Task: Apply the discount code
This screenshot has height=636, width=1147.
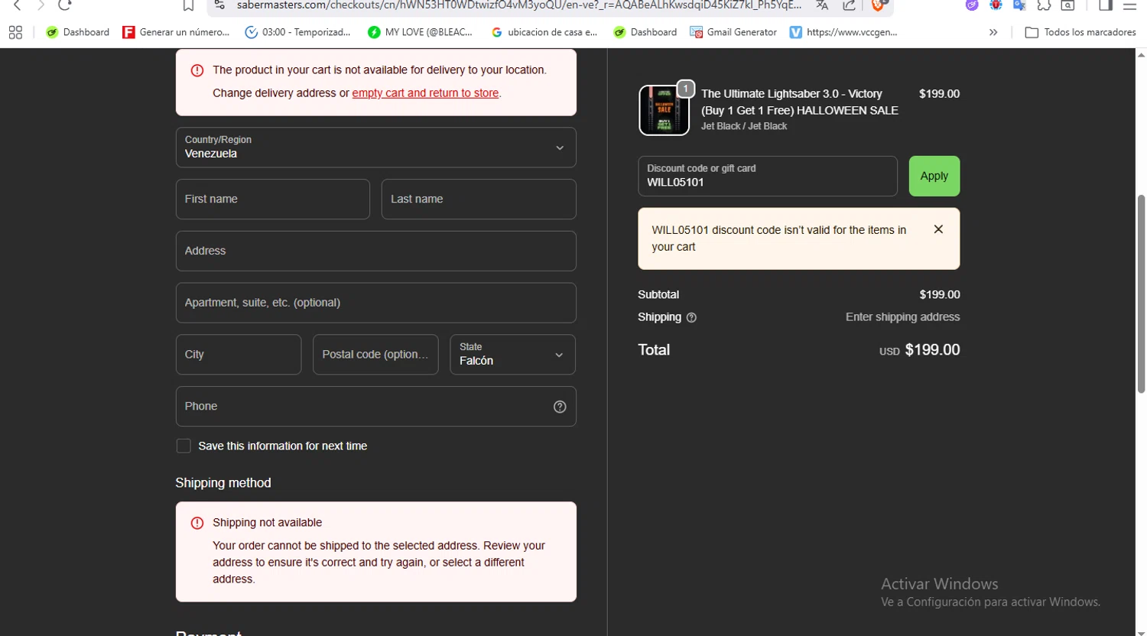Action: point(934,177)
